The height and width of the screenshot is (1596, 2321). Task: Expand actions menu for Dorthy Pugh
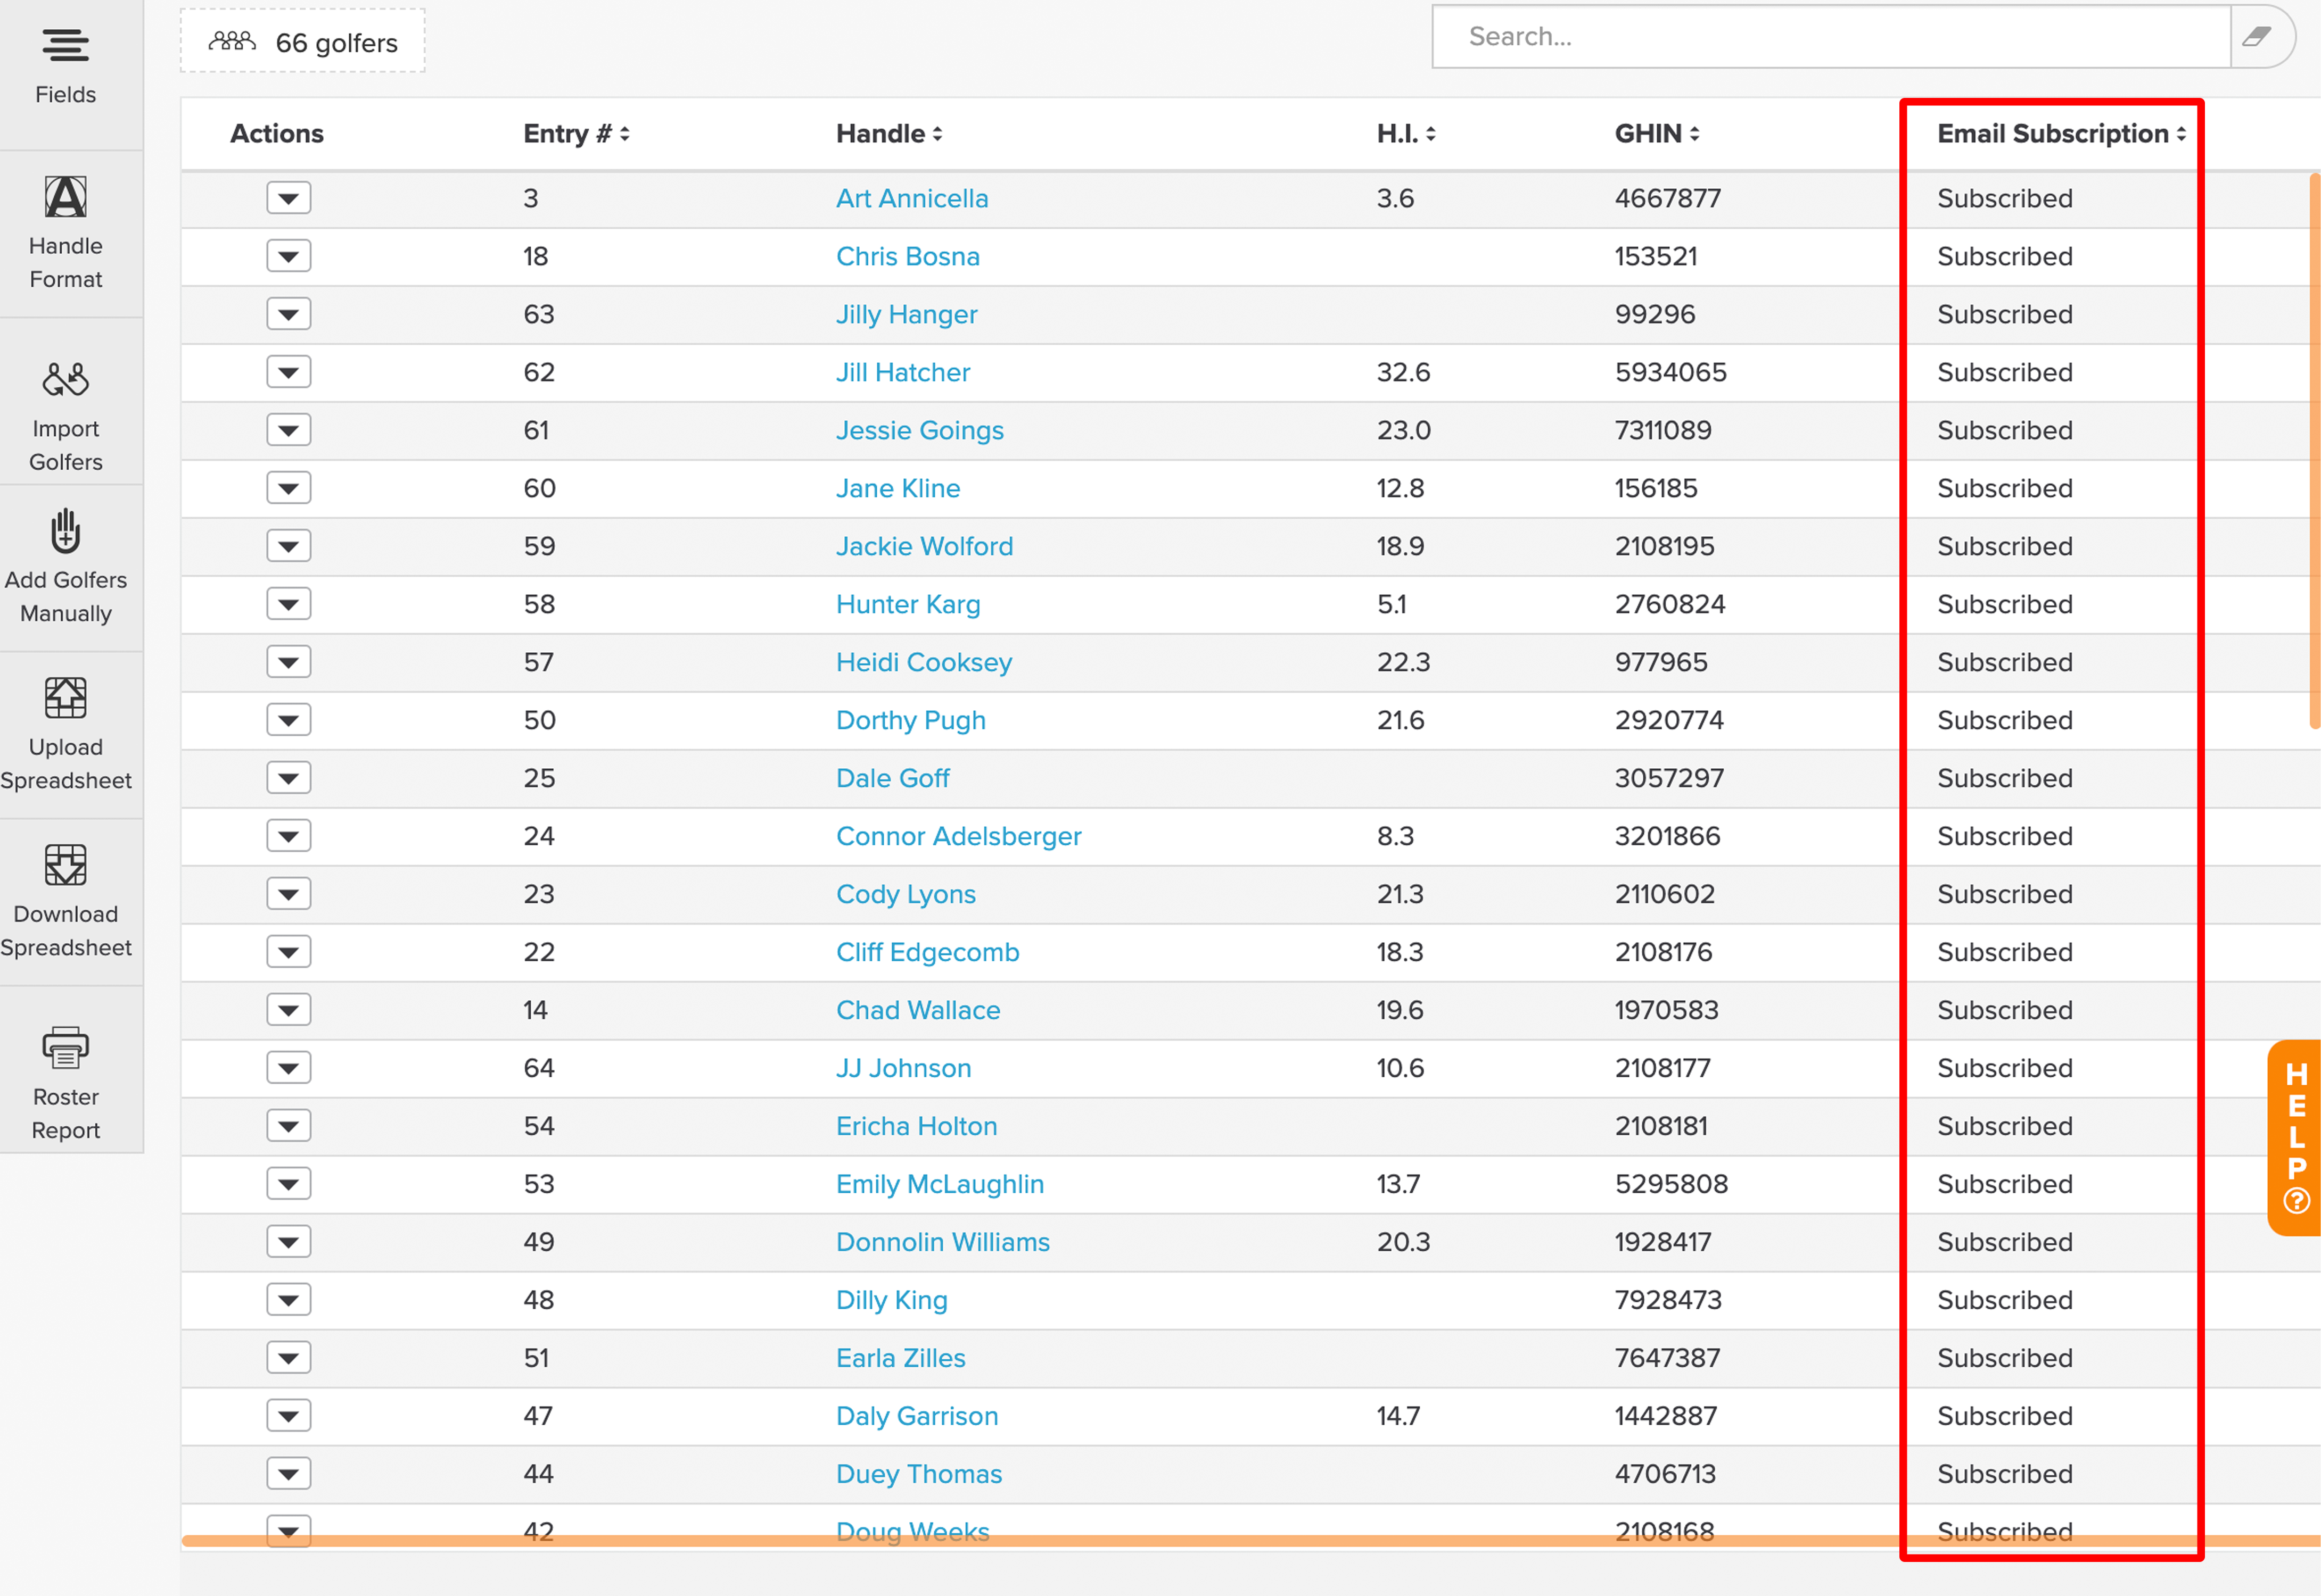point(288,720)
